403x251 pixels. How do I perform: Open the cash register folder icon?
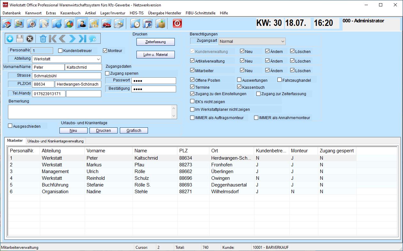click(119, 24)
